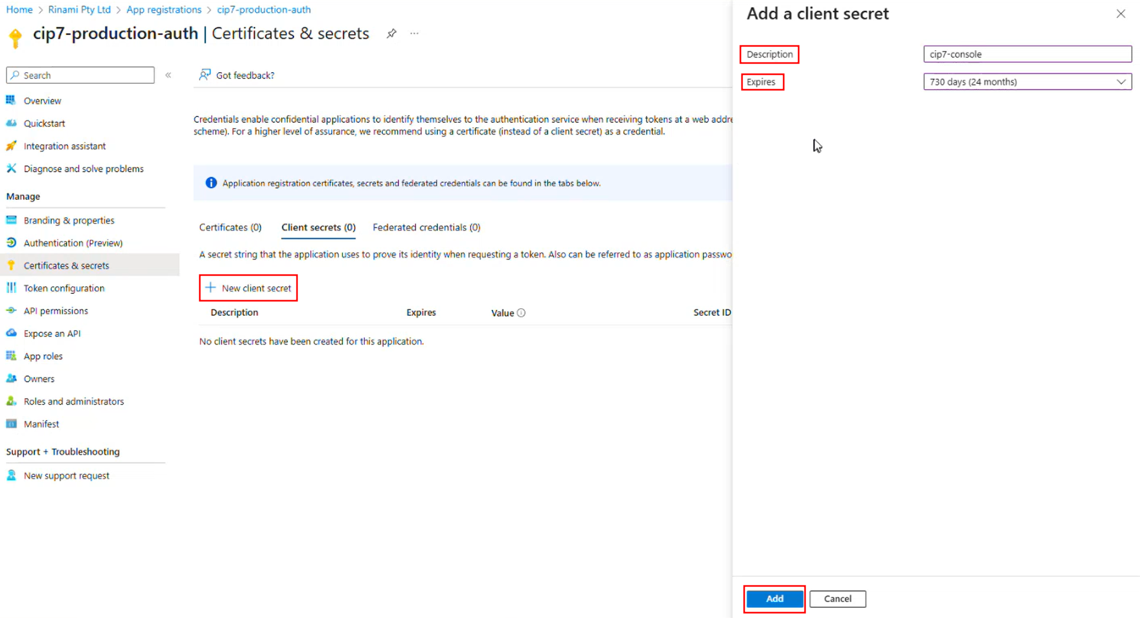Focus the sidebar Search field
Viewport: 1140px width, 618px height.
pos(80,75)
